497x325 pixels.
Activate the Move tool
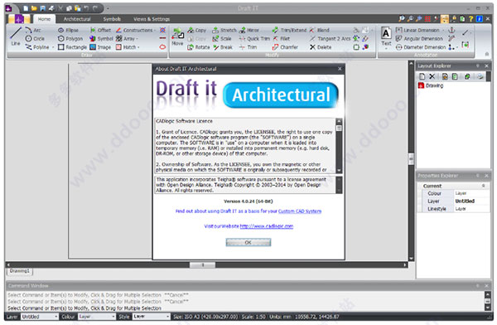177,36
